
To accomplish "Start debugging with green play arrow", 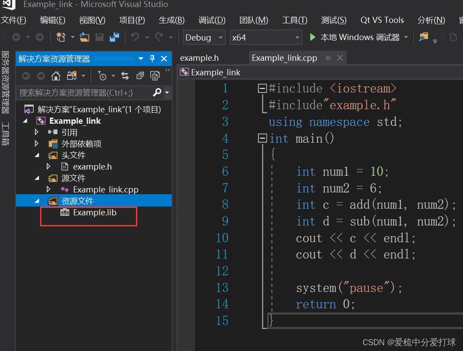I will point(312,37).
